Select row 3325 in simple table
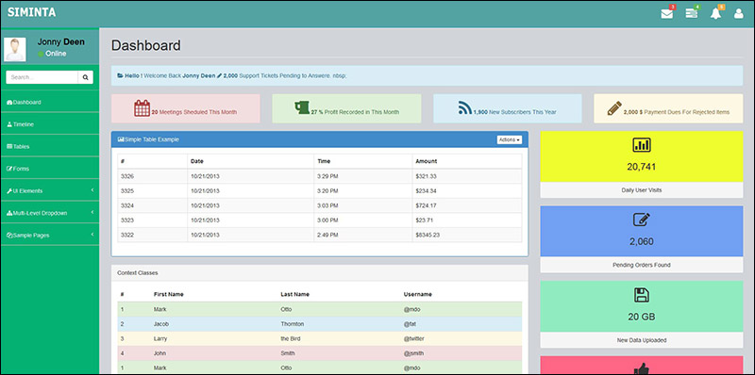755x375 pixels. (x=320, y=191)
